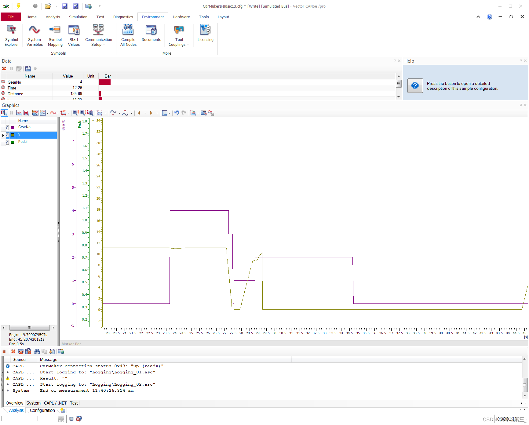Switch to Simulation ribbon tab
Screen dimensions: 529x425
tap(78, 17)
